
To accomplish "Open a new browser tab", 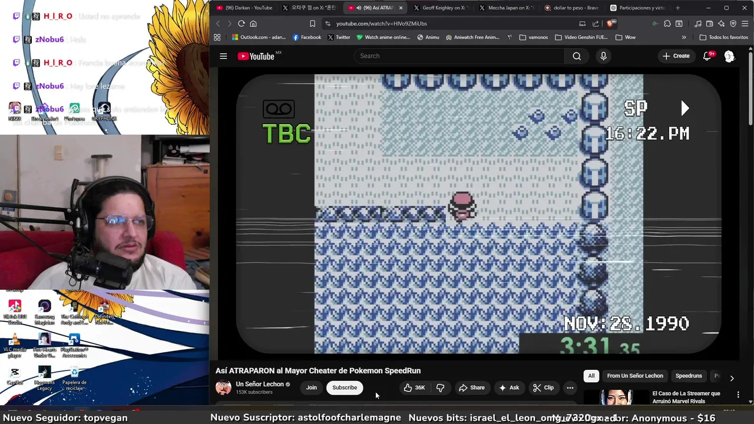I will point(677,8).
